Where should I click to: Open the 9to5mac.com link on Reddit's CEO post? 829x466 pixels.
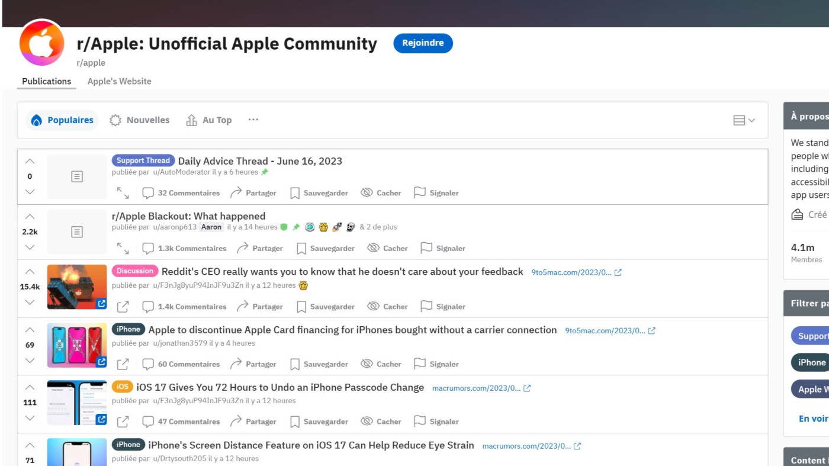pyautogui.click(x=576, y=273)
